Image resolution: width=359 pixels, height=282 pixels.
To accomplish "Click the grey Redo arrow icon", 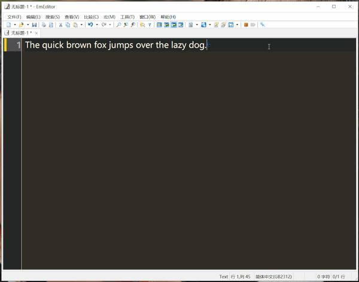I will pyautogui.click(x=104, y=24).
